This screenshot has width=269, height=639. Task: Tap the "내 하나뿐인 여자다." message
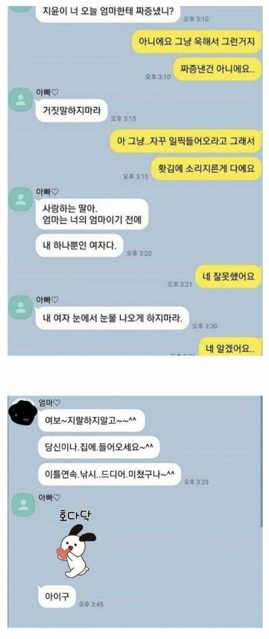point(80,246)
